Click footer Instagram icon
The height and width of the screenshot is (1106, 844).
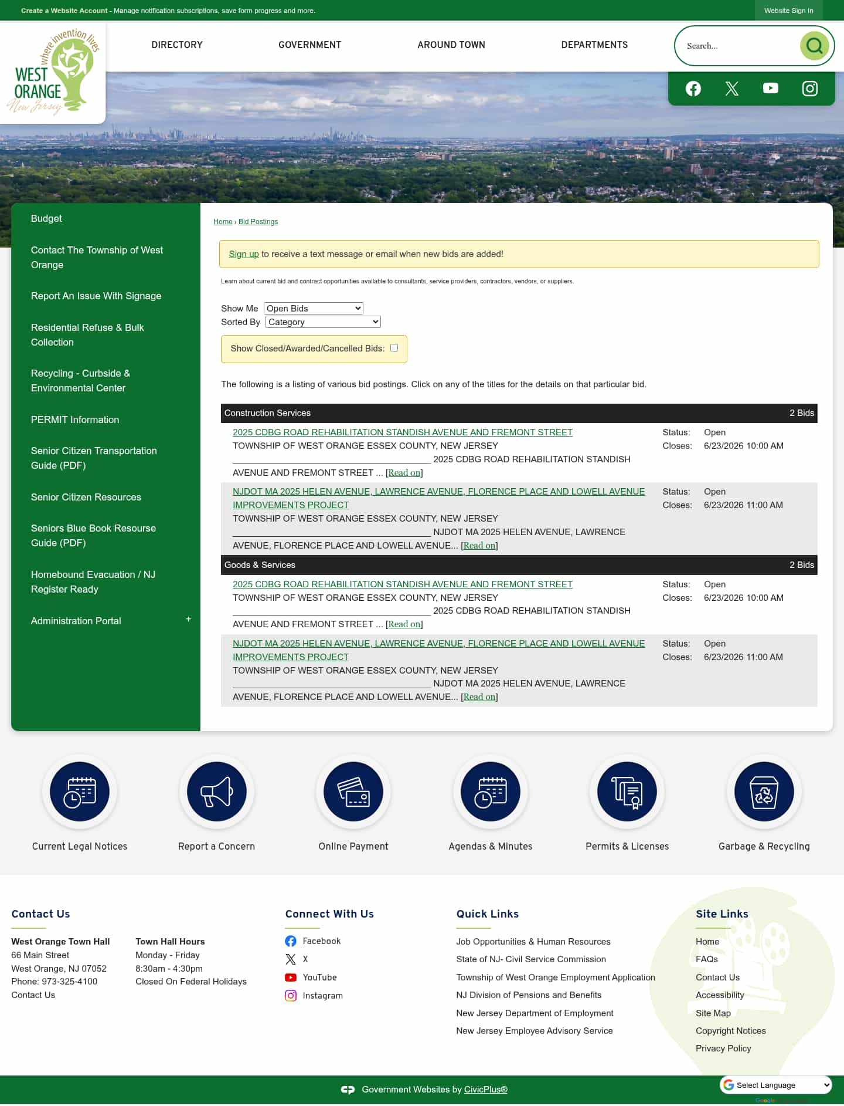[x=291, y=996]
